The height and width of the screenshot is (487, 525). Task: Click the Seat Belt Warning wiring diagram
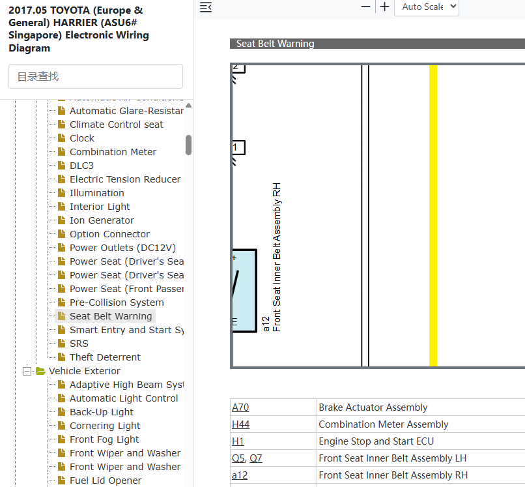[x=378, y=216]
